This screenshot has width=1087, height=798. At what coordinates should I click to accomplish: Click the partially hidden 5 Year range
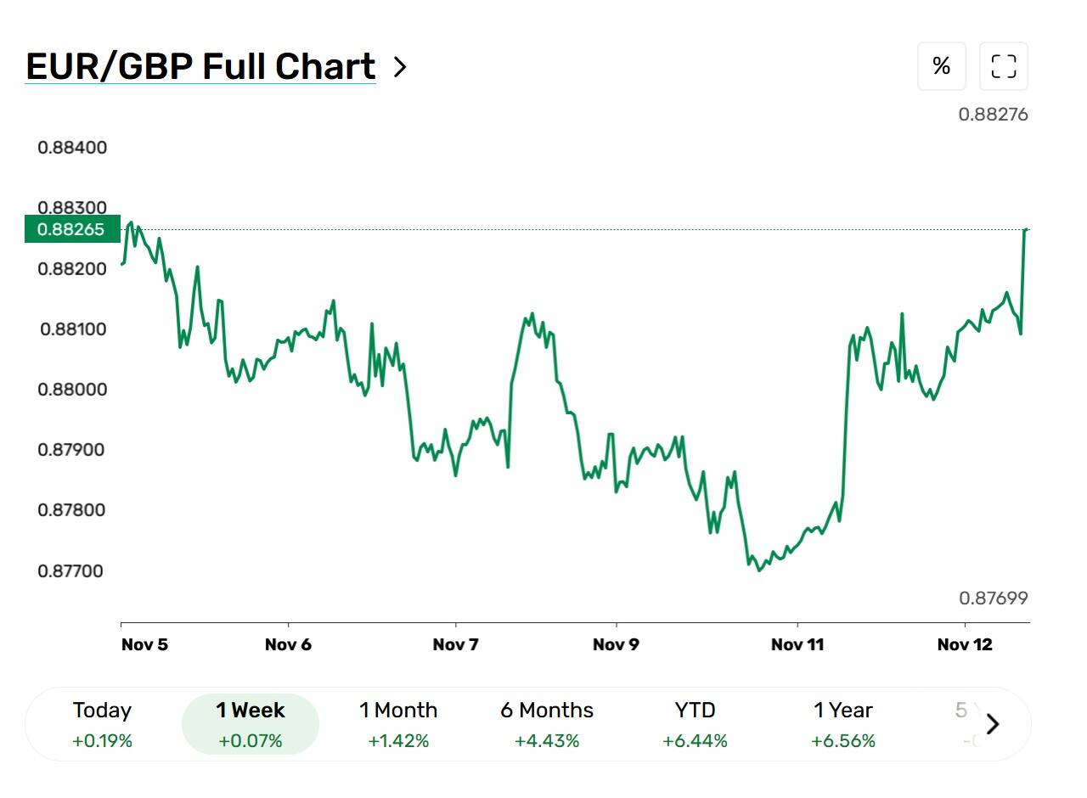tap(966, 724)
